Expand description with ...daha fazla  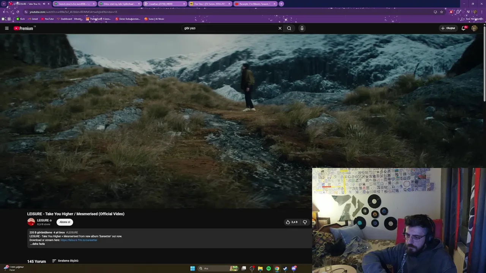[x=38, y=244]
